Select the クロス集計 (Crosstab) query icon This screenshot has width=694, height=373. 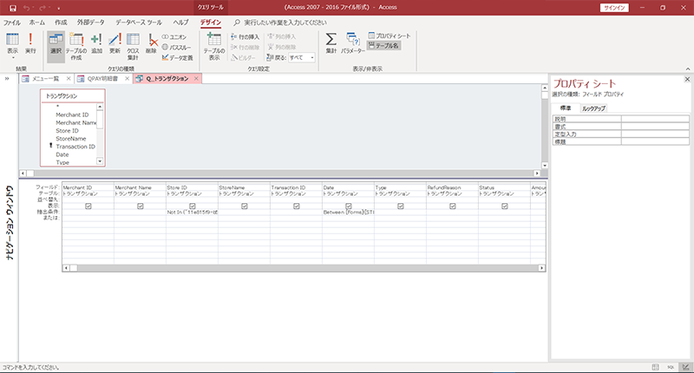134,43
